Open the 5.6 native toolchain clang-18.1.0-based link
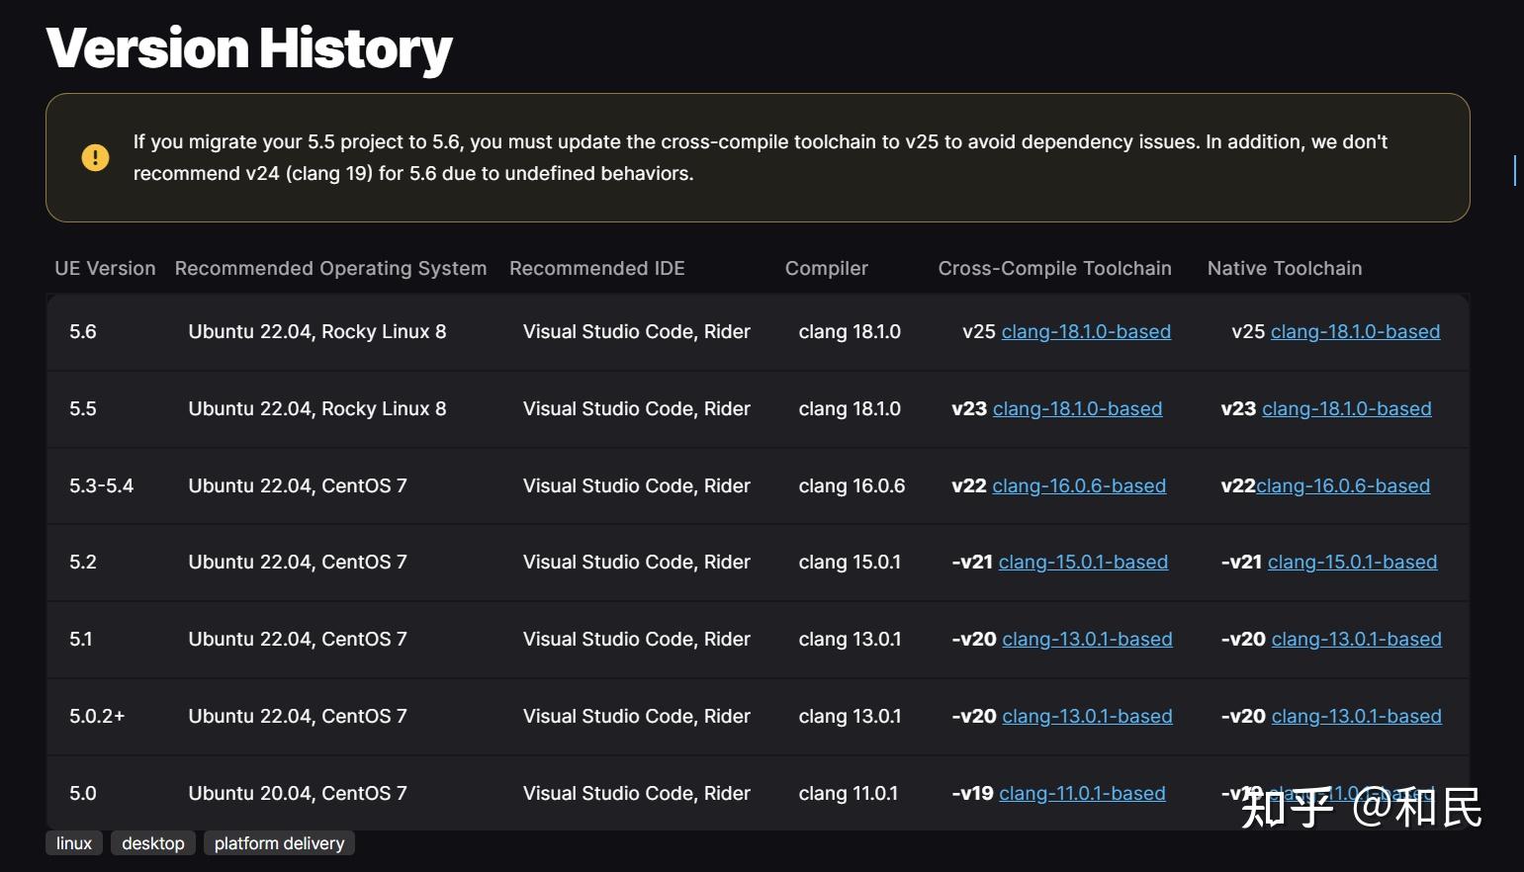Screen dimensions: 1524x872 click(x=1355, y=332)
